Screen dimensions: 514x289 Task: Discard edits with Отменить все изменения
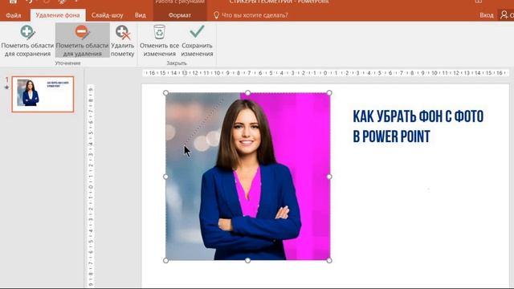(159, 41)
